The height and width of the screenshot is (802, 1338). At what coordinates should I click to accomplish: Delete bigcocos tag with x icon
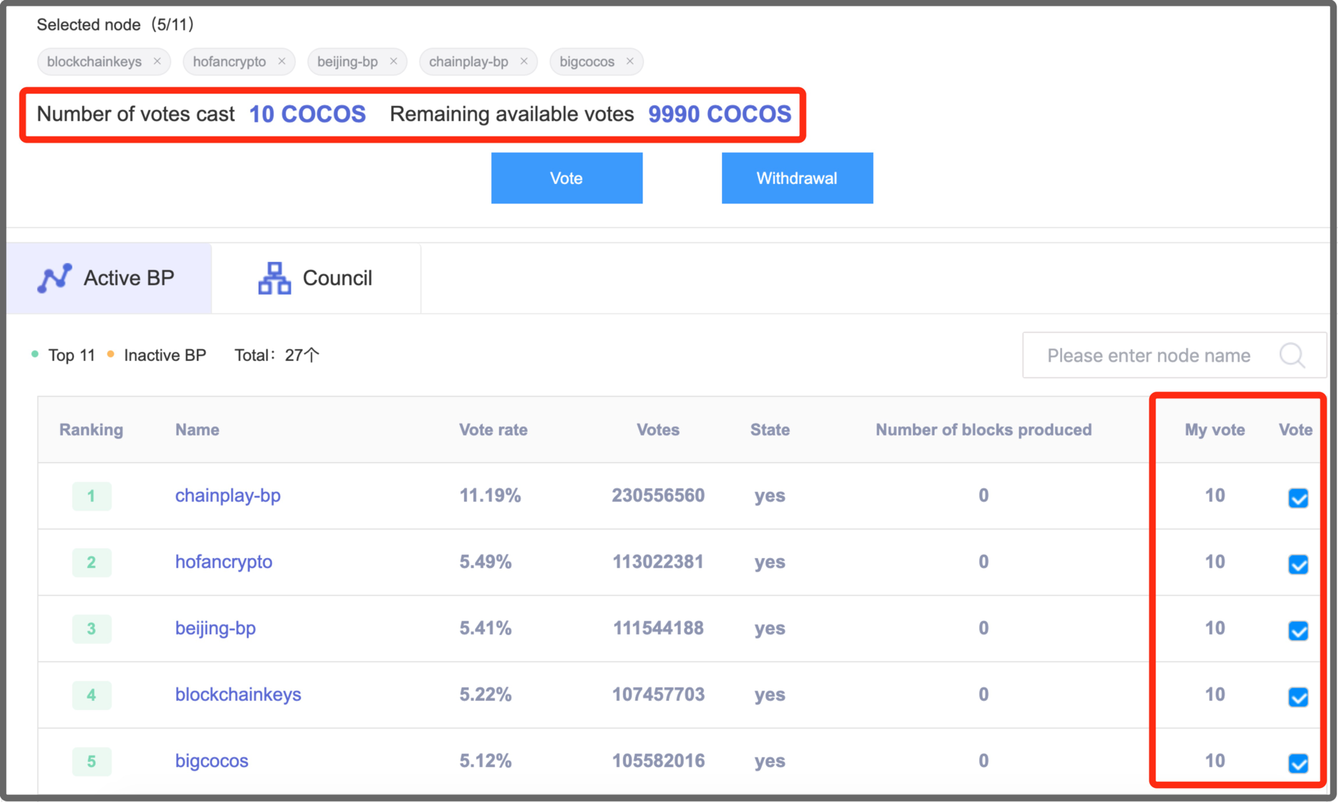[630, 61]
